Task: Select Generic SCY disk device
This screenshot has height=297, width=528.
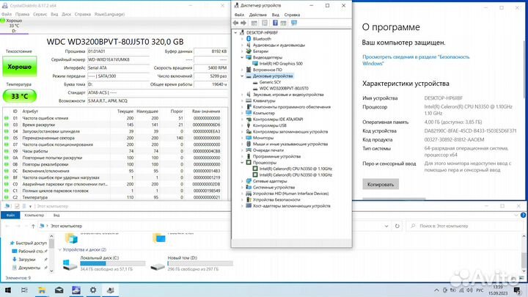Action: point(270,82)
